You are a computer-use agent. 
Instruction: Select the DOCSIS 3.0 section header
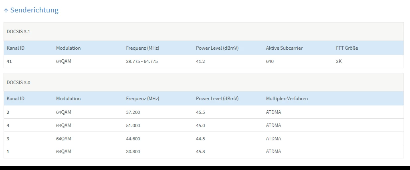pyautogui.click(x=18, y=82)
